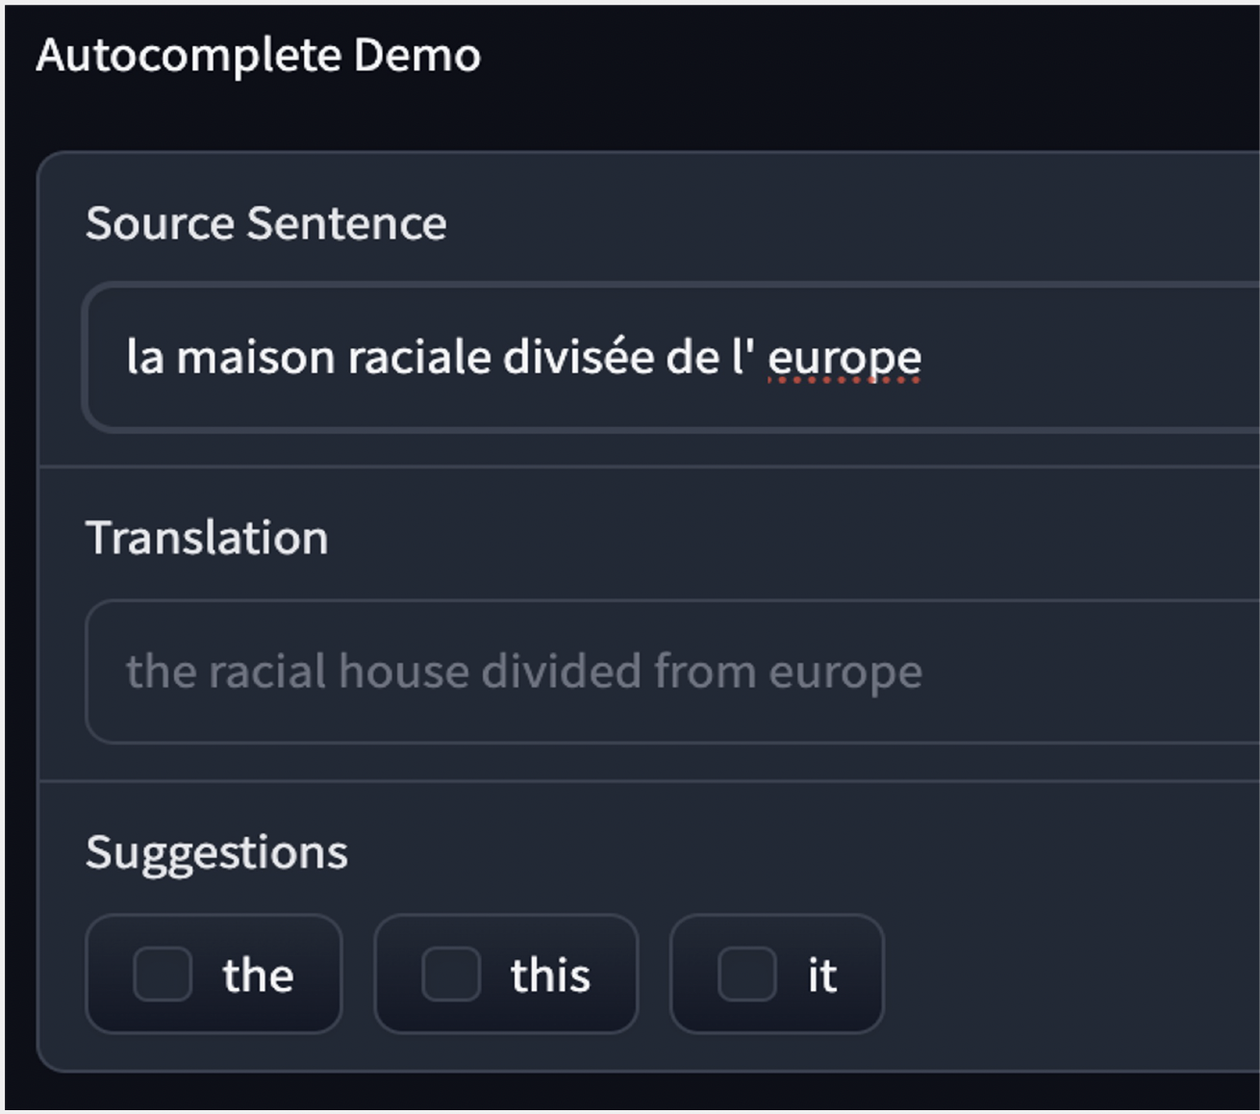Click the "Source Sentence" label
Screen dimensions: 1260x1114
[265, 223]
